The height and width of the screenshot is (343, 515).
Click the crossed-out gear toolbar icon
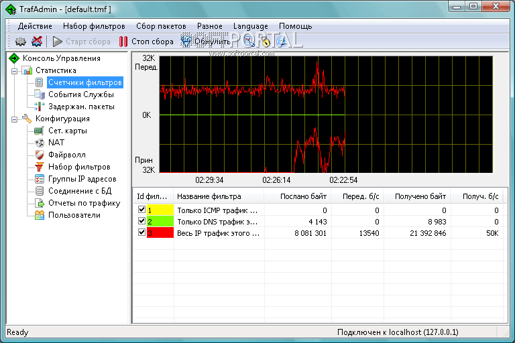click(37, 42)
